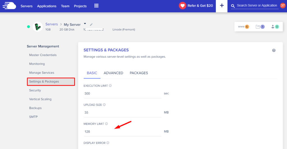The image size is (287, 149).
Task: Click the info icon beside Memory Limit
Action: click(107, 124)
